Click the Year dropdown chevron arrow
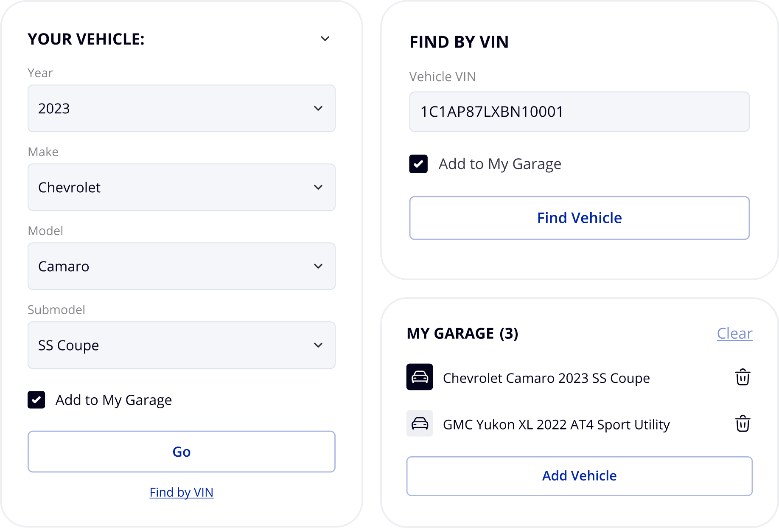The height and width of the screenshot is (528, 779). point(318,109)
